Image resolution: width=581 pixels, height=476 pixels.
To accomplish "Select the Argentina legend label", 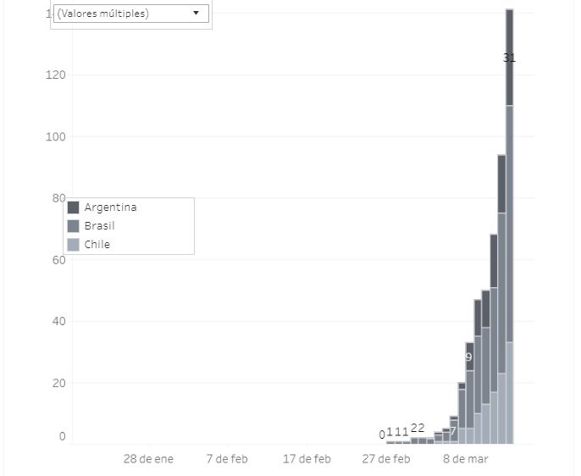I will [x=110, y=208].
